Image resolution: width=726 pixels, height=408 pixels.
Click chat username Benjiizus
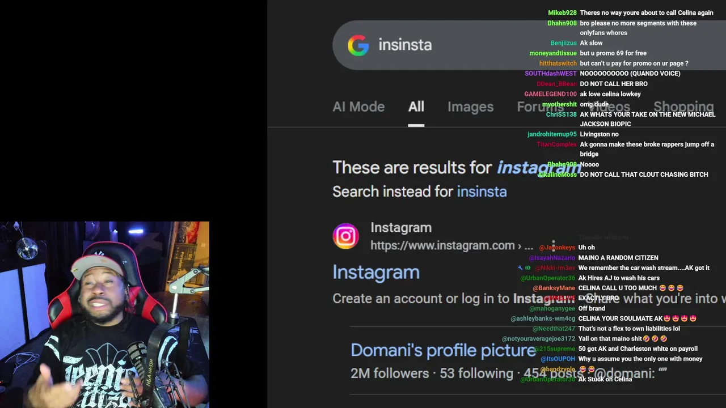(x=563, y=43)
